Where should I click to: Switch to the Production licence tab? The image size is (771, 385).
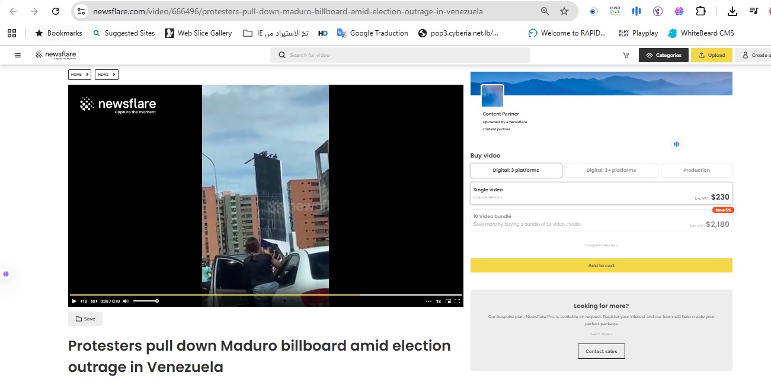coord(696,171)
